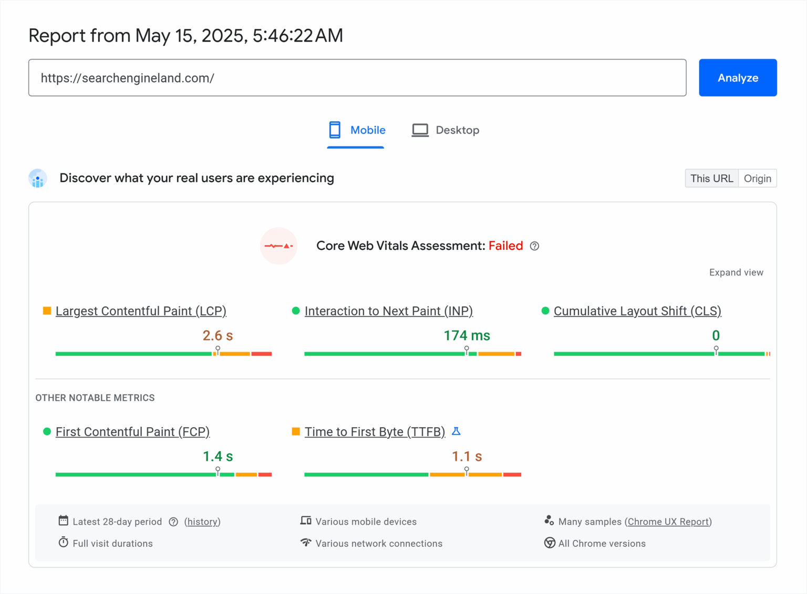The width and height of the screenshot is (807, 594).
Task: Click the 1.1 s TTFB value
Action: point(467,456)
